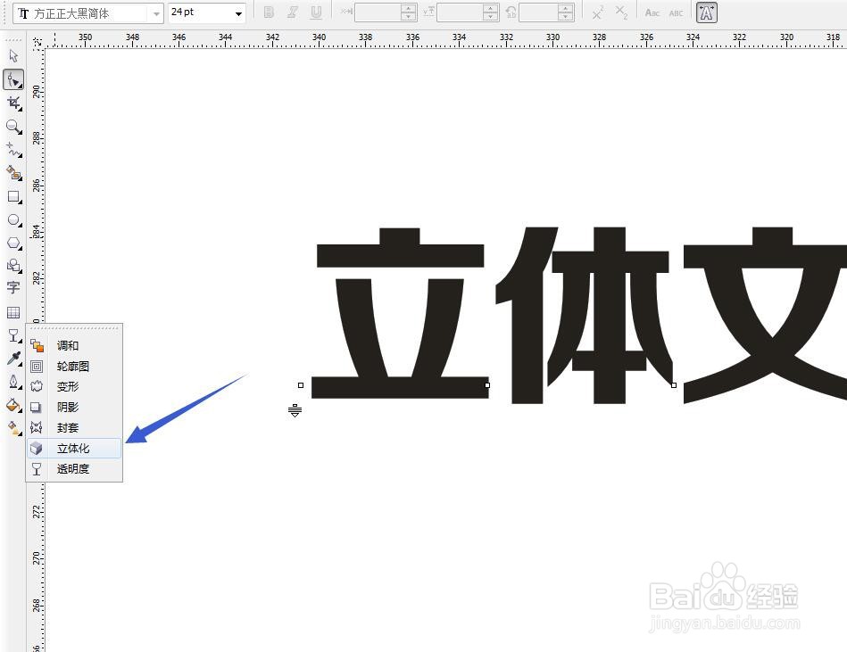This screenshot has width=847, height=652.
Task: Select the character node below 体
Action: coord(487,385)
